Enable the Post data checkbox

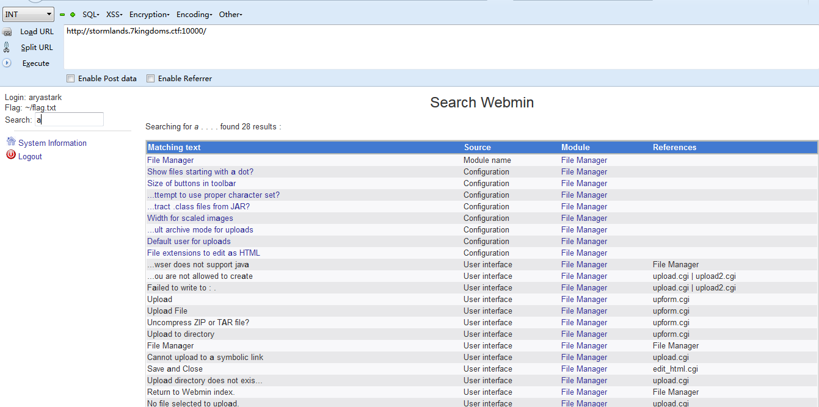point(71,79)
